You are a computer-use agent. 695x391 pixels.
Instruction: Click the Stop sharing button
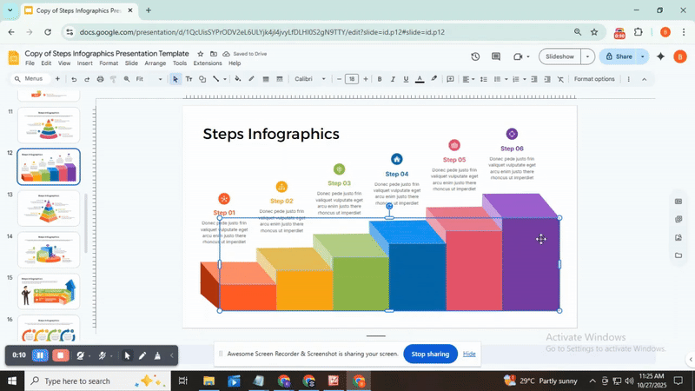click(430, 354)
